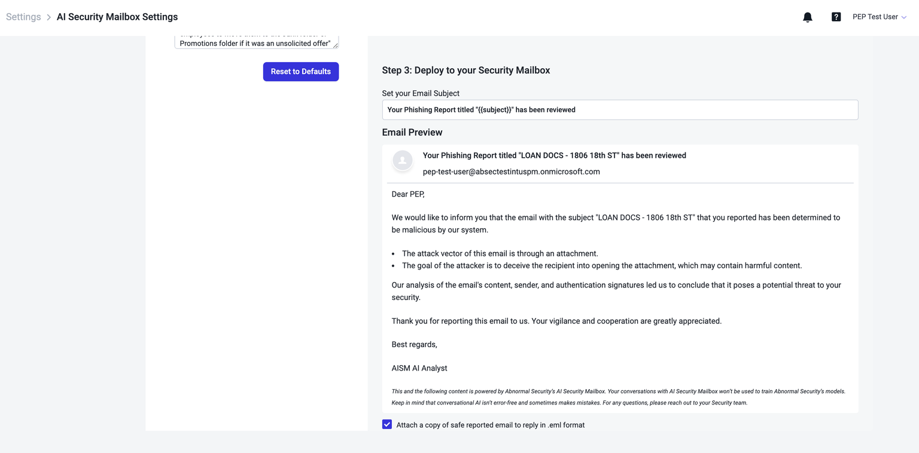Click the Step 3 Deploy heading
This screenshot has height=453, width=919.
point(465,70)
